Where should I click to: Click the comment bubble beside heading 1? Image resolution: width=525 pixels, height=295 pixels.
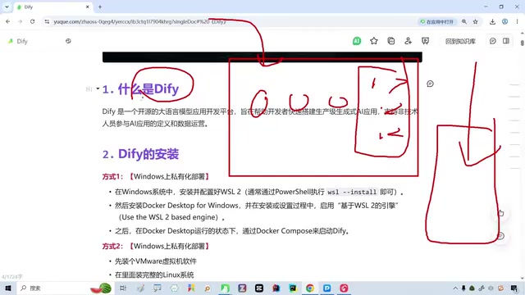[430, 84]
